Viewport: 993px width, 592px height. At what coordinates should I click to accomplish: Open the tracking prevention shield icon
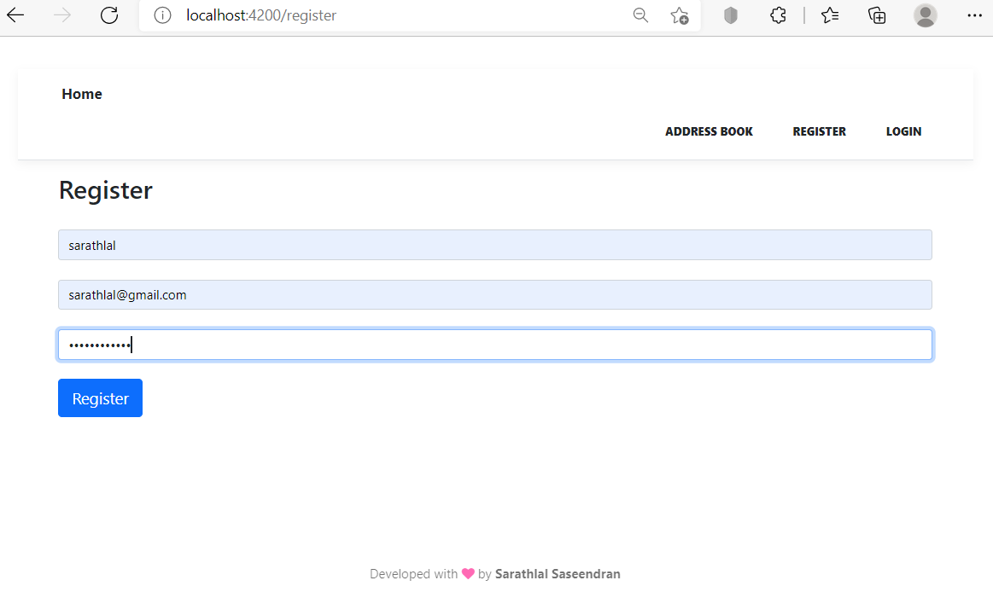click(730, 15)
